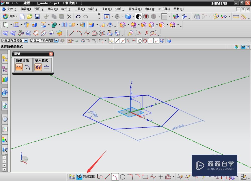The height and width of the screenshot is (181, 251).
Task: Select Arc by 3 points method
Action: (x=19, y=67)
